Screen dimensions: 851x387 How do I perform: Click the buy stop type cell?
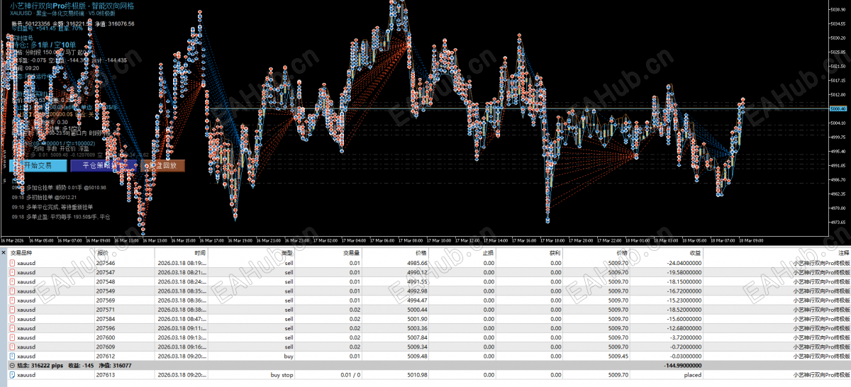pos(282,374)
